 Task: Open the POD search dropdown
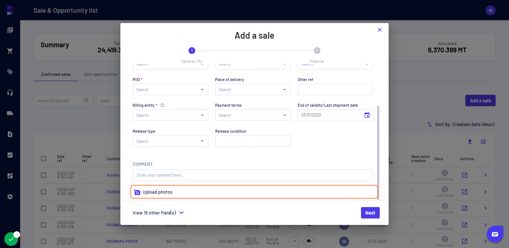[170, 90]
